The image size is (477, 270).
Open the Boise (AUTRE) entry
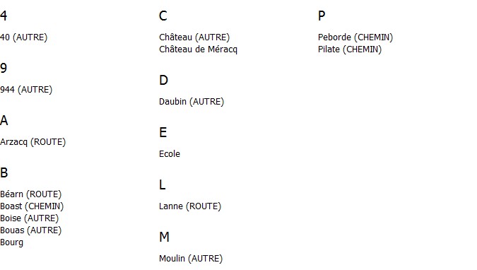click(x=29, y=218)
